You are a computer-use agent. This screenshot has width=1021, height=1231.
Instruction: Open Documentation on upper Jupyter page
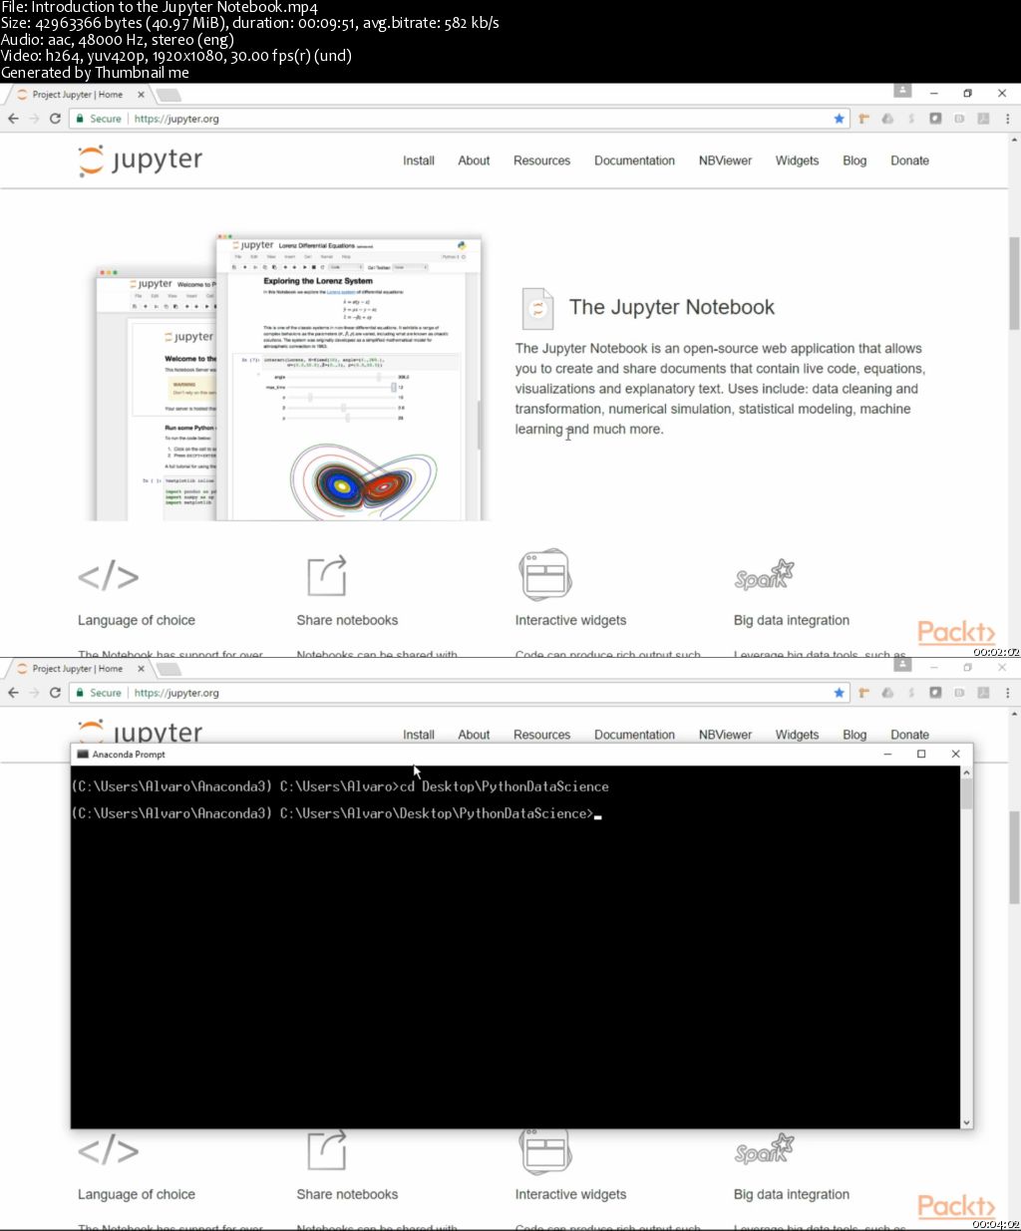click(x=634, y=160)
